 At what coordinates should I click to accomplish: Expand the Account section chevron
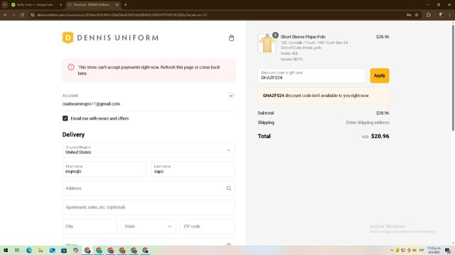click(231, 96)
